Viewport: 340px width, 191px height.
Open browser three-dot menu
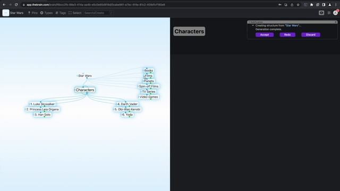tap(336, 5)
